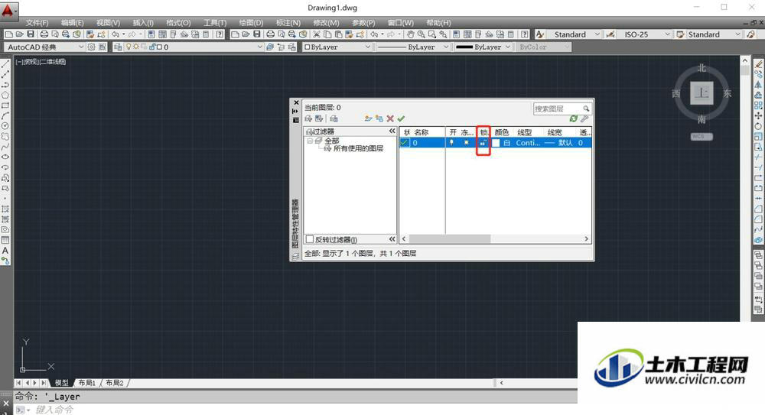Click the refresh icon in layer manager
Screen dimensions: 765x415
(x=574, y=118)
